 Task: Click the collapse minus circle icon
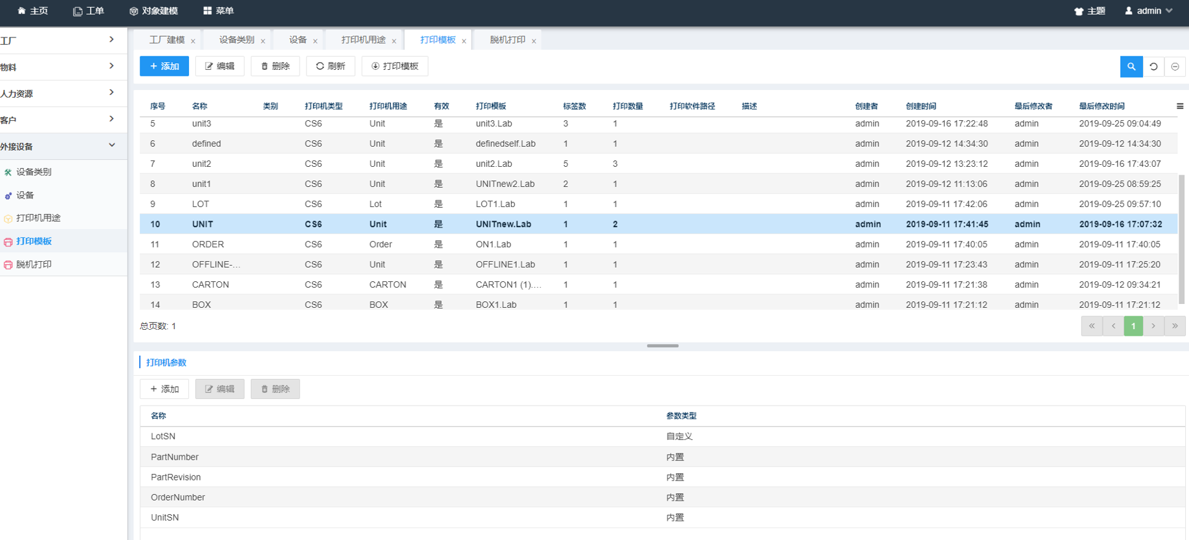click(1175, 67)
